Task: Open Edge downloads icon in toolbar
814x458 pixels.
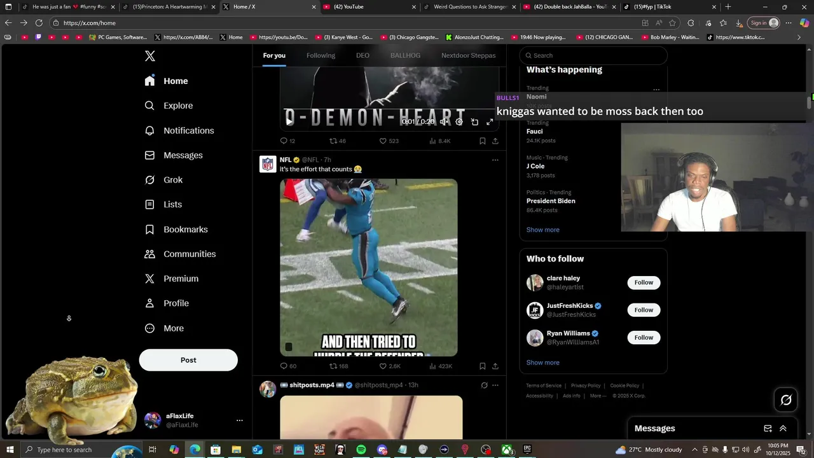Action: tap(739, 23)
